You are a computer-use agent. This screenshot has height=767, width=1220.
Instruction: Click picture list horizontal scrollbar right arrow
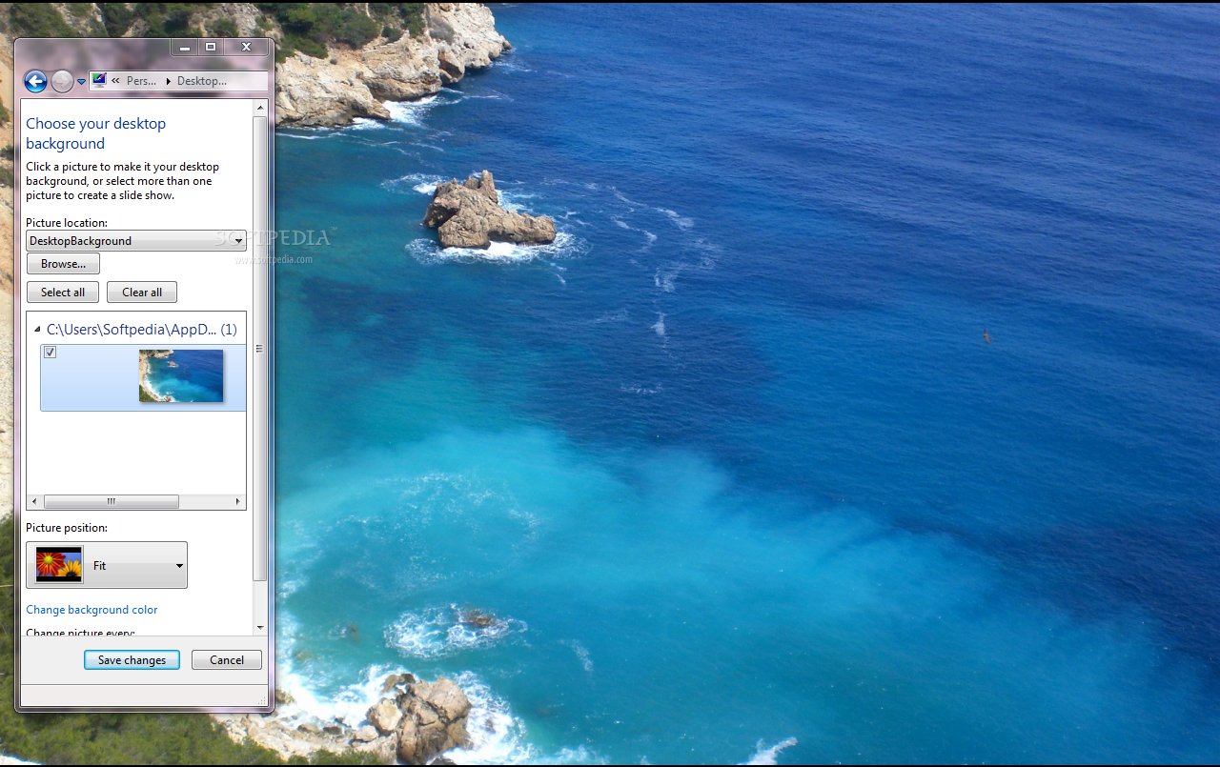coord(238,501)
